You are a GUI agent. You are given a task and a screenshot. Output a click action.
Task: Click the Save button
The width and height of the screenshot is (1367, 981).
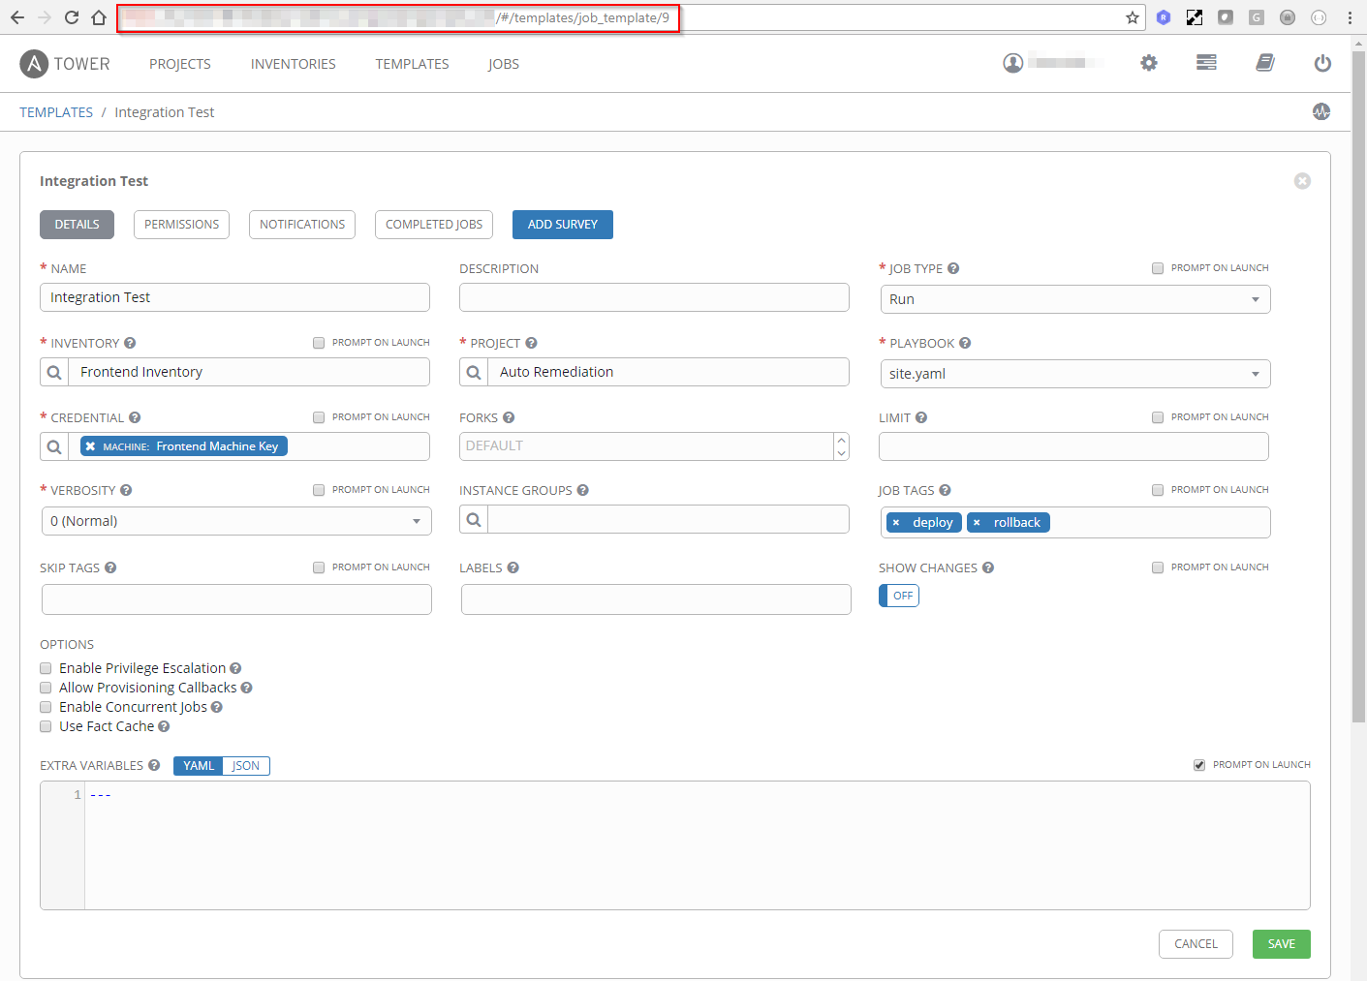[1282, 944]
